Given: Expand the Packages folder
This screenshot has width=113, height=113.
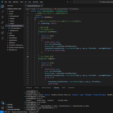Looking at the screenshot, I should tap(14, 35).
